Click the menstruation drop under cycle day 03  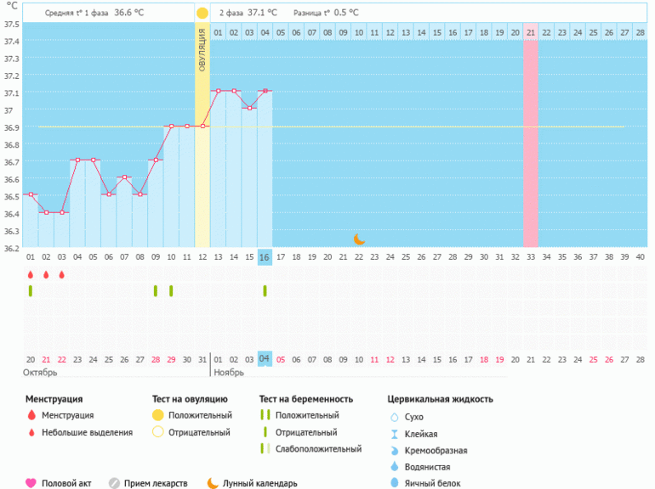(62, 275)
